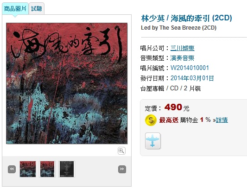Click the gold dollar coin icon
Viewport: 247px width, 189px height.
click(151, 120)
